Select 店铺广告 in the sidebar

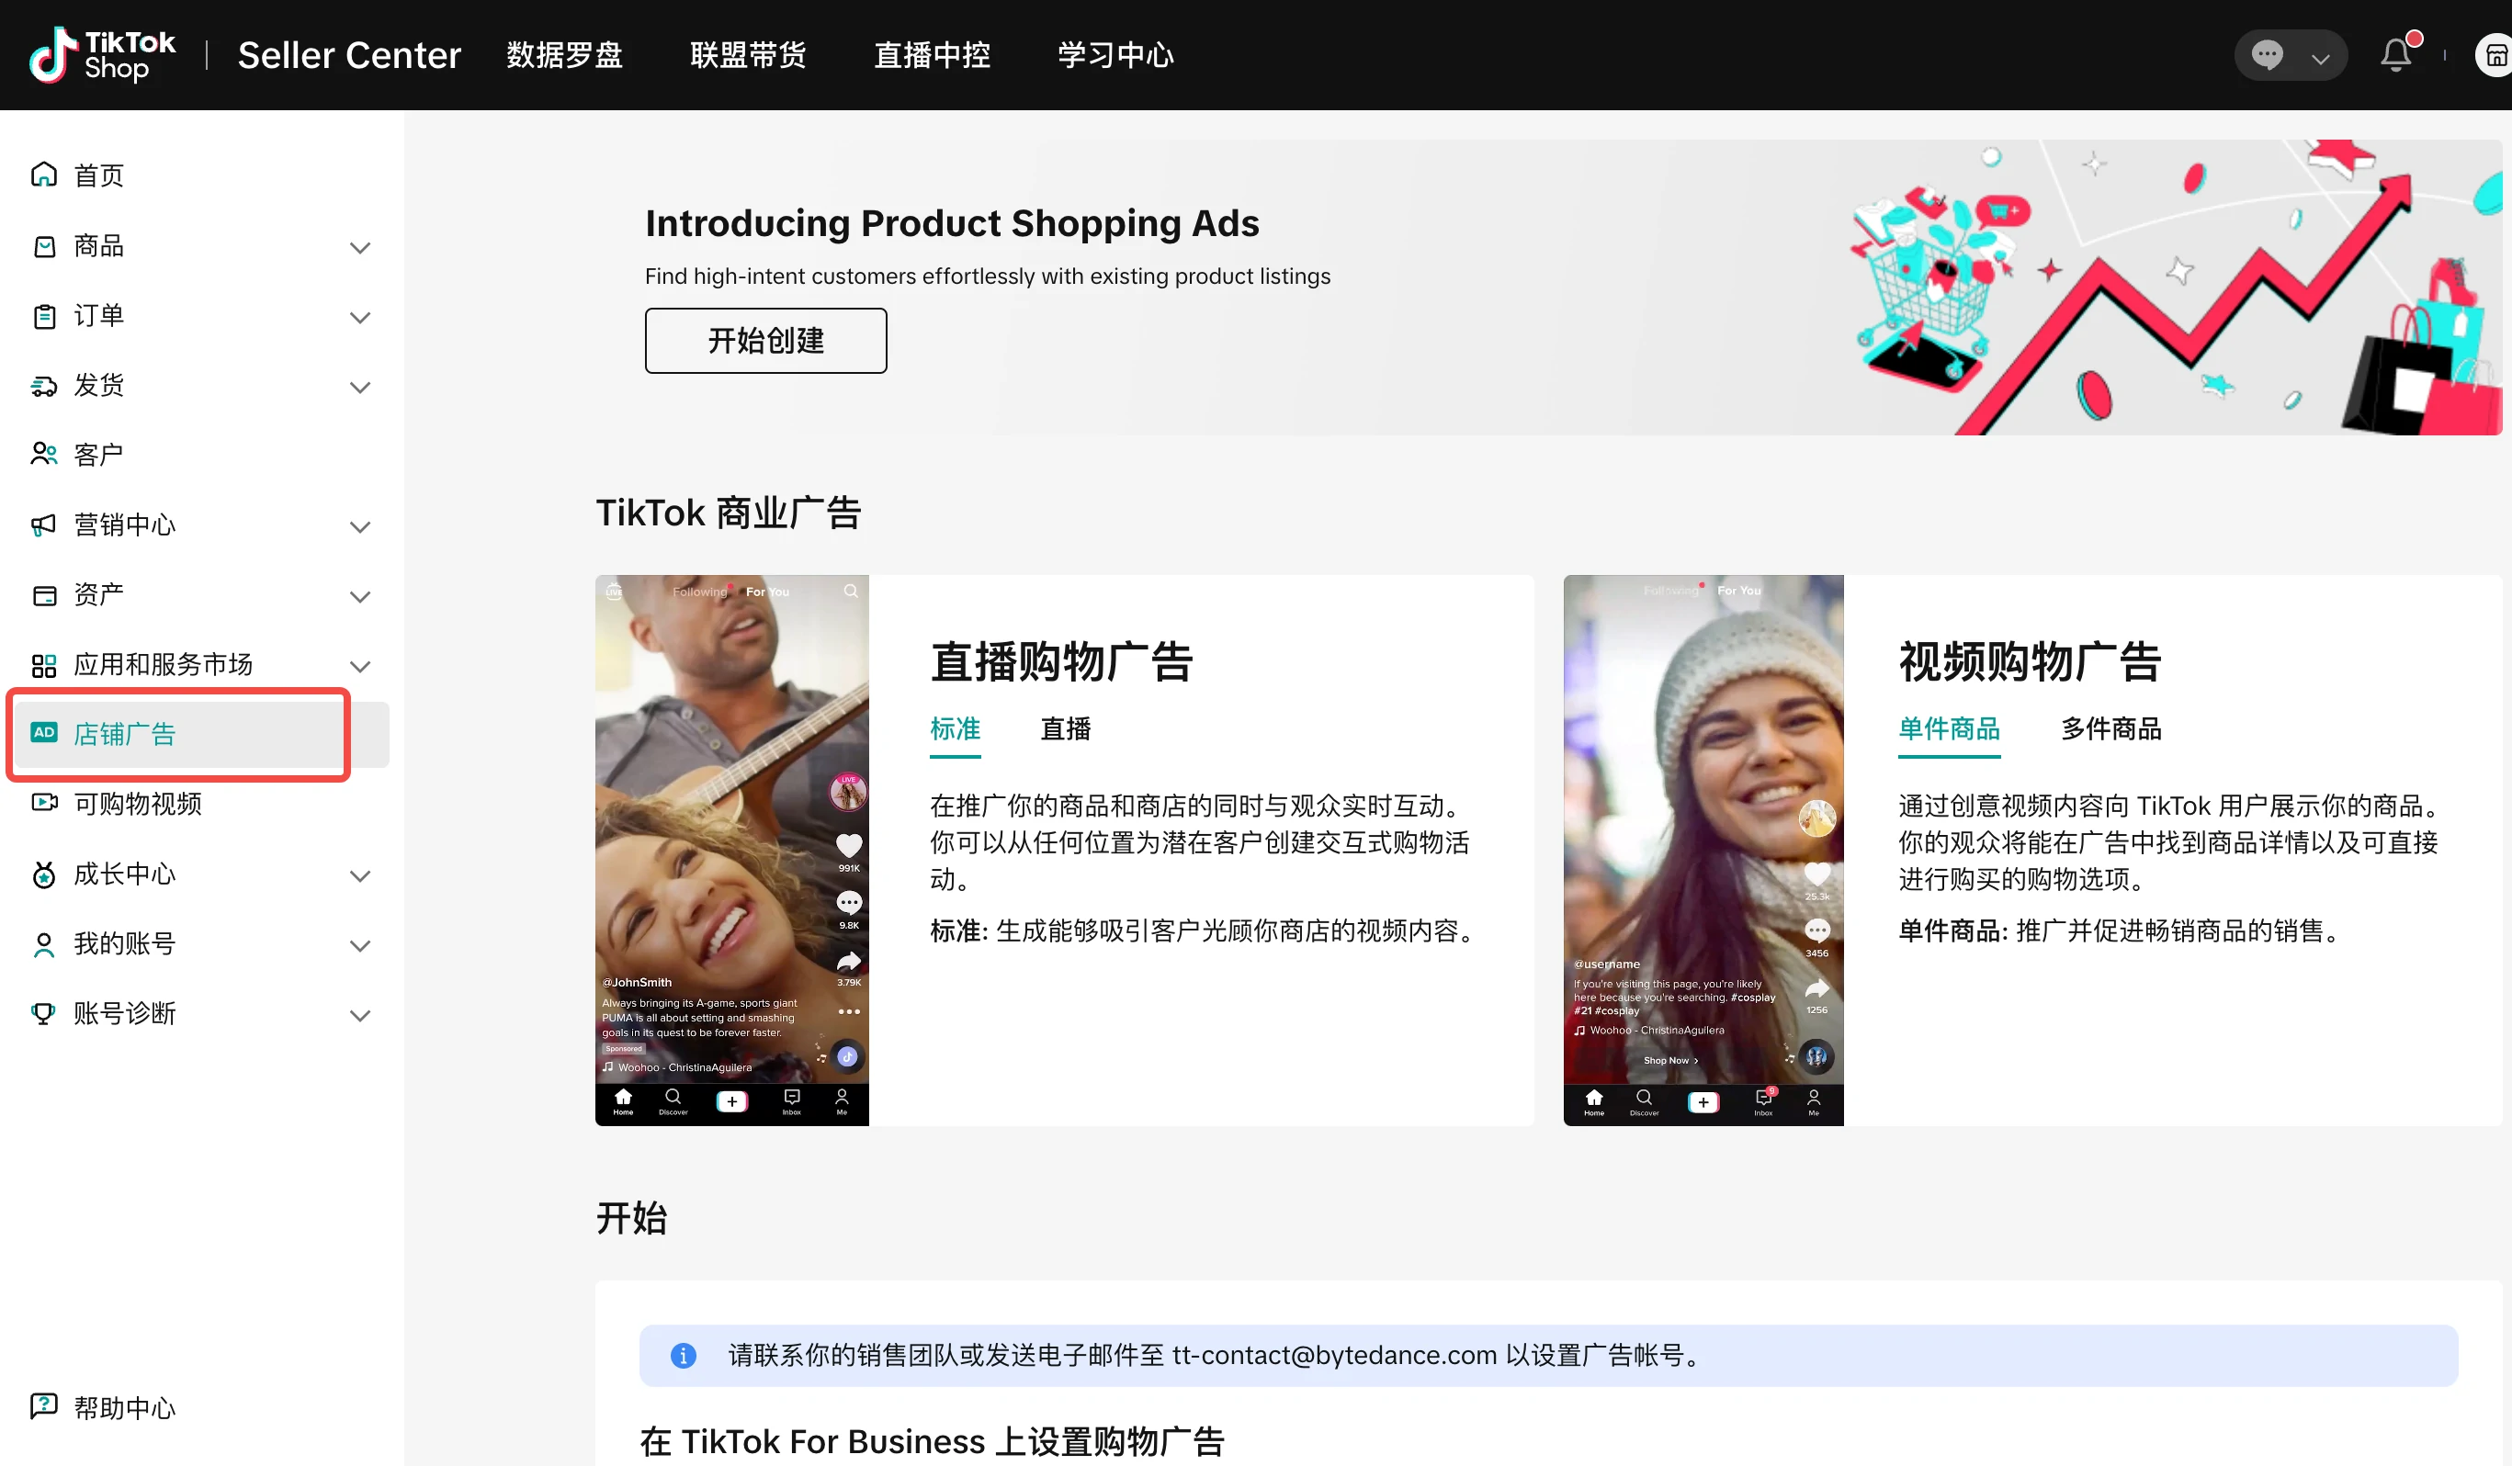(x=125, y=735)
